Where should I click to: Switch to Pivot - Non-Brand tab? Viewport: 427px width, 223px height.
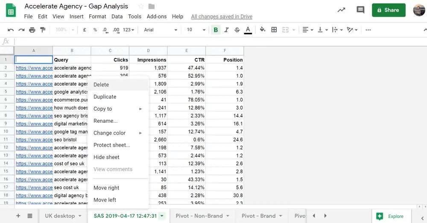[199, 216]
